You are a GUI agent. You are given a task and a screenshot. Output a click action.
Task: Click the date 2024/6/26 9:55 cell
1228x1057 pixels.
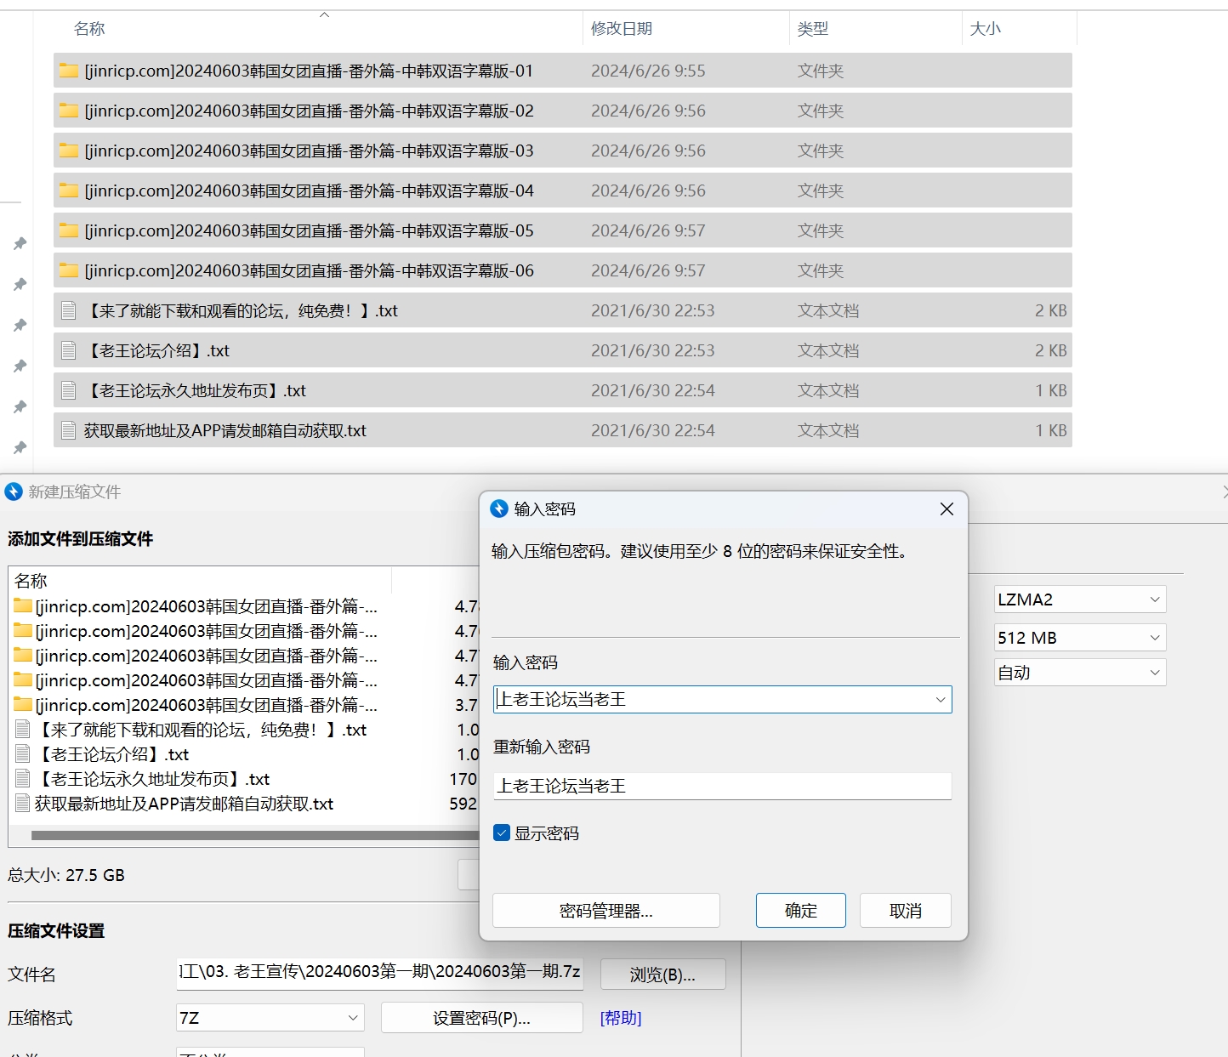pos(648,71)
